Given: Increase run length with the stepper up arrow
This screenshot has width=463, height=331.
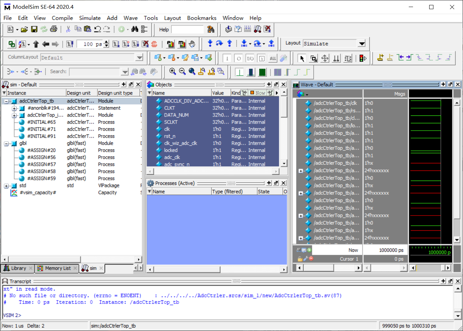Looking at the screenshot, I should click(x=107, y=42).
